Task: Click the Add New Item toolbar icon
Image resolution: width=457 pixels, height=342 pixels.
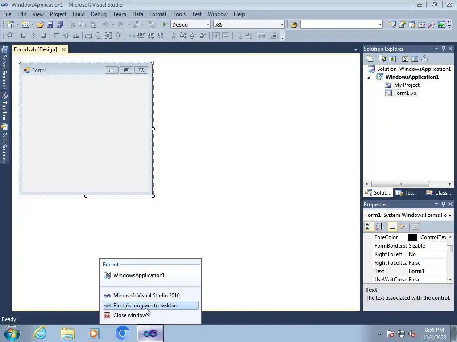Action: coord(25,25)
